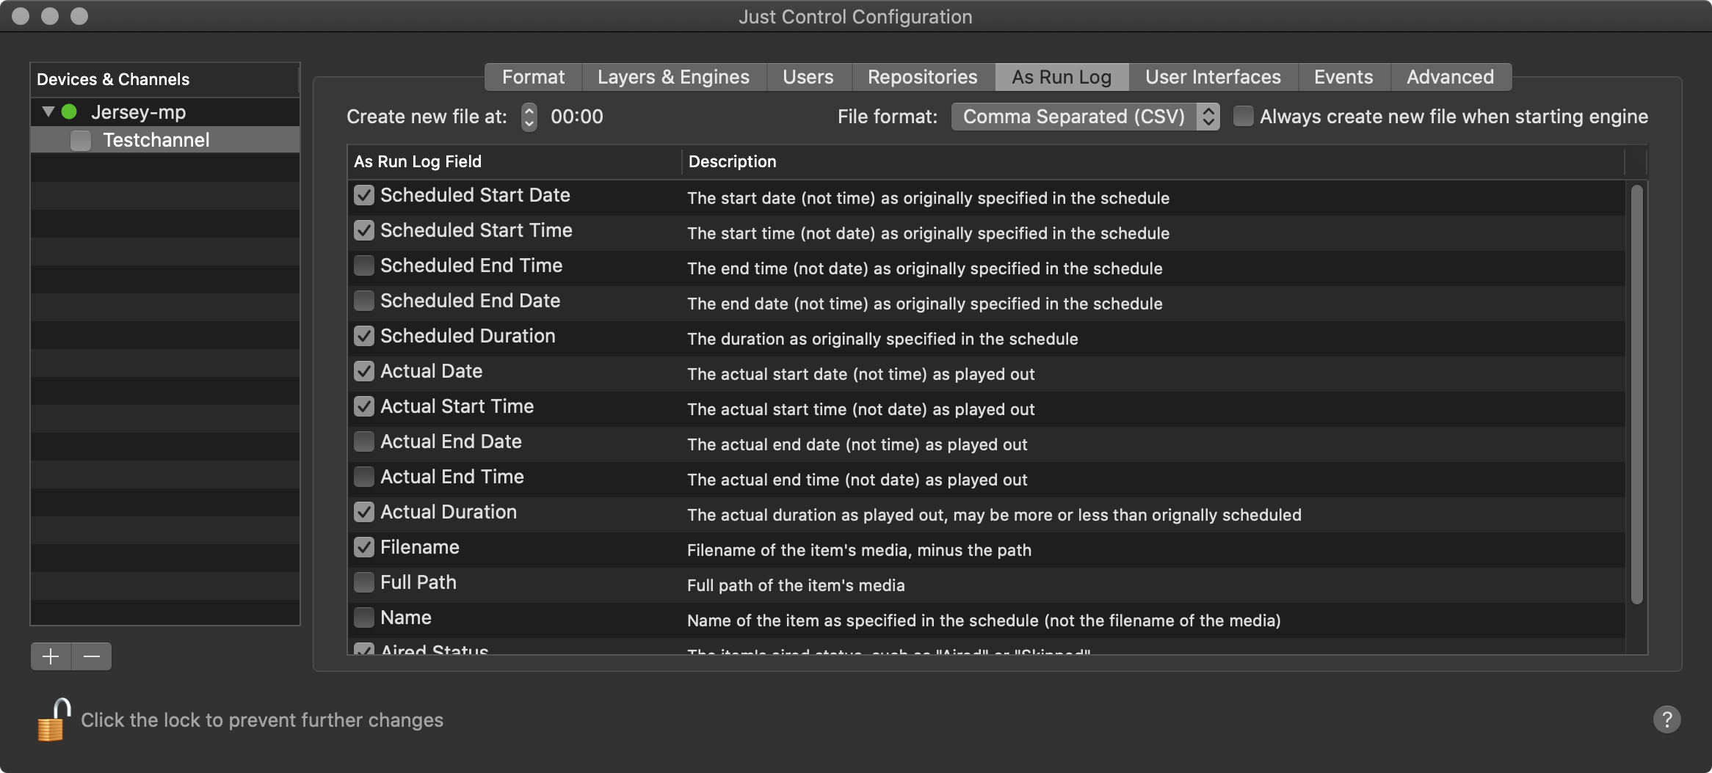Open the File format dropdown
This screenshot has height=773, width=1712.
(x=1085, y=117)
